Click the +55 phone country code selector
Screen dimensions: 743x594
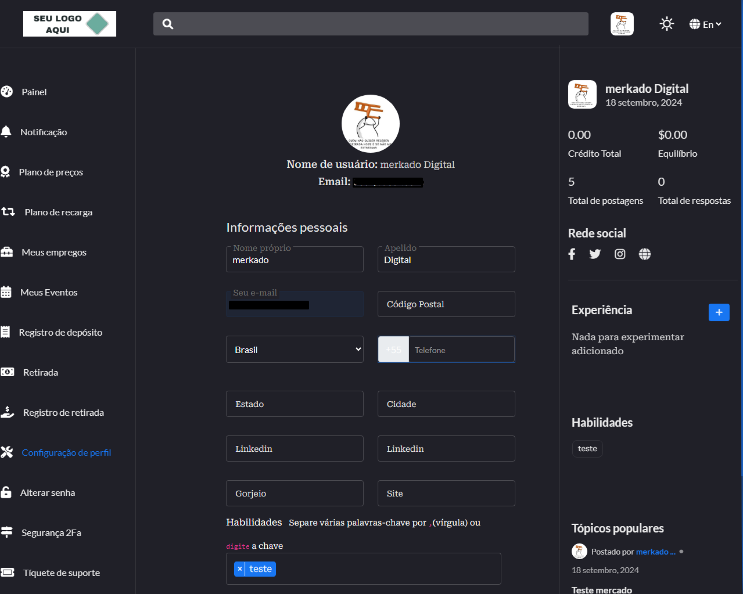pos(393,350)
